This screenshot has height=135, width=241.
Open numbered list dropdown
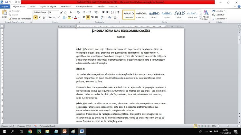coord(93,13)
